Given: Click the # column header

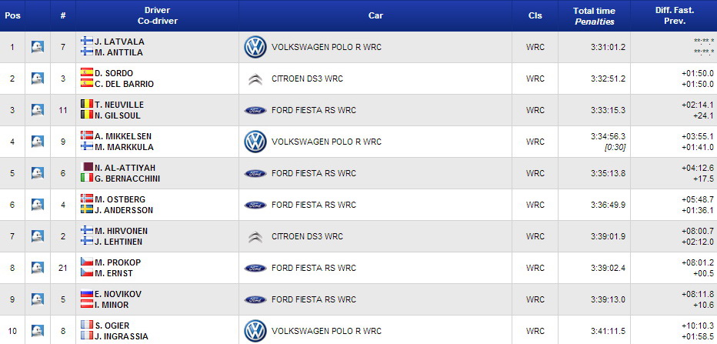Looking at the screenshot, I should click(x=63, y=15).
